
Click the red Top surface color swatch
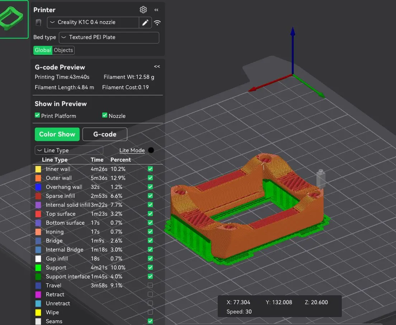tap(38, 214)
